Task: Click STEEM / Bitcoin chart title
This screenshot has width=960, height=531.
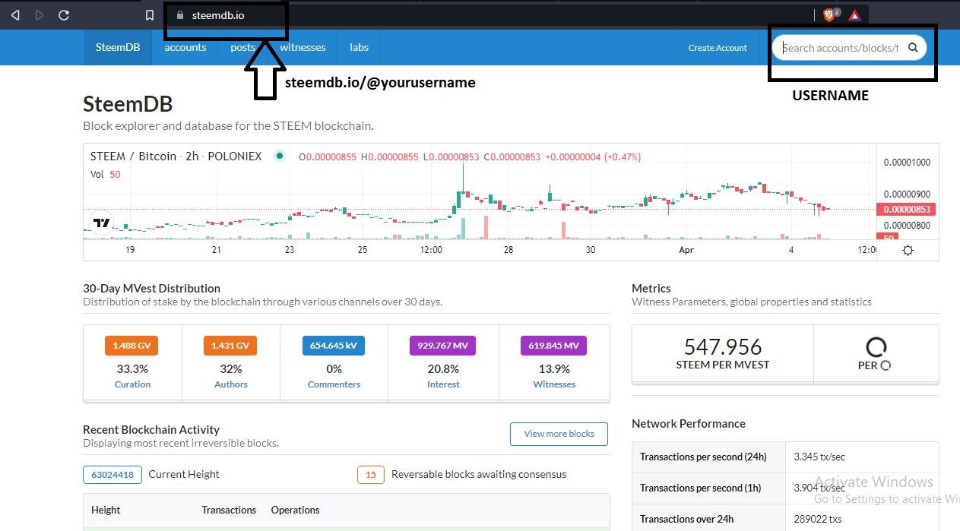Action: [176, 156]
